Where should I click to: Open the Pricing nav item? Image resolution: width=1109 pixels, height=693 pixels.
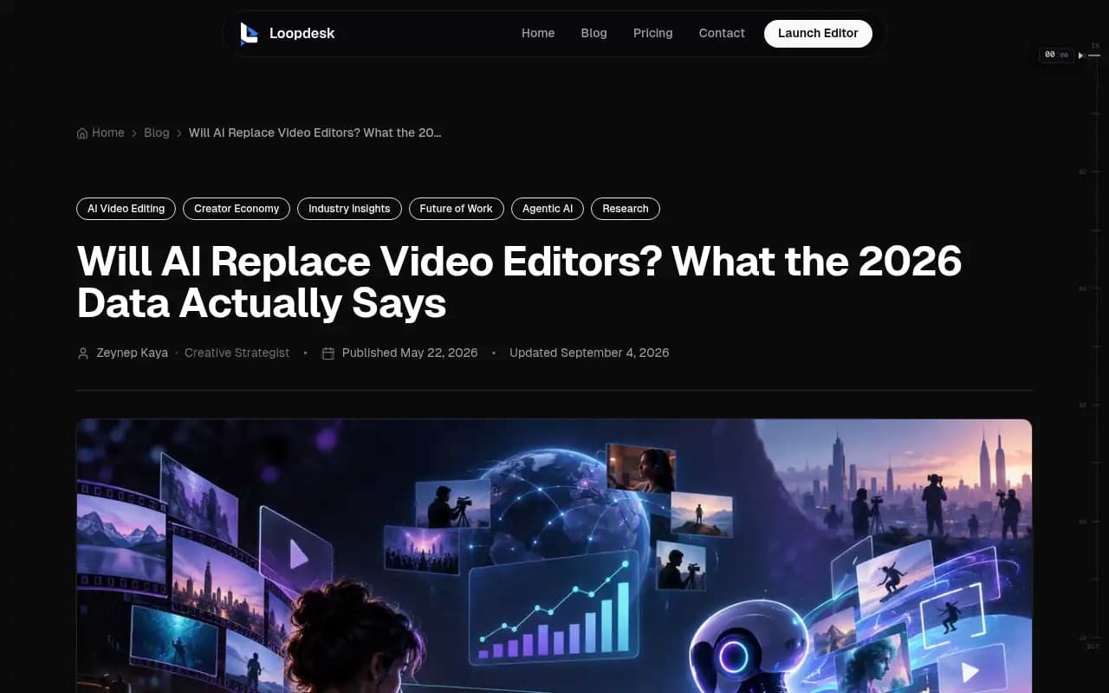[652, 33]
